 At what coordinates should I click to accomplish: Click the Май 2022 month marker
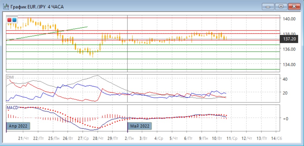coord(140,126)
